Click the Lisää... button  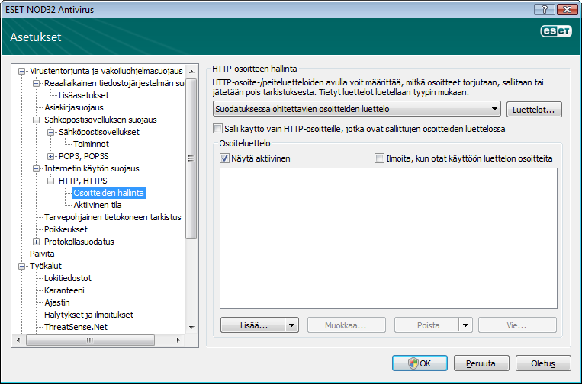(253, 325)
